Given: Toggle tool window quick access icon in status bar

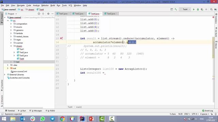Looking at the screenshot, I should (2, 114).
